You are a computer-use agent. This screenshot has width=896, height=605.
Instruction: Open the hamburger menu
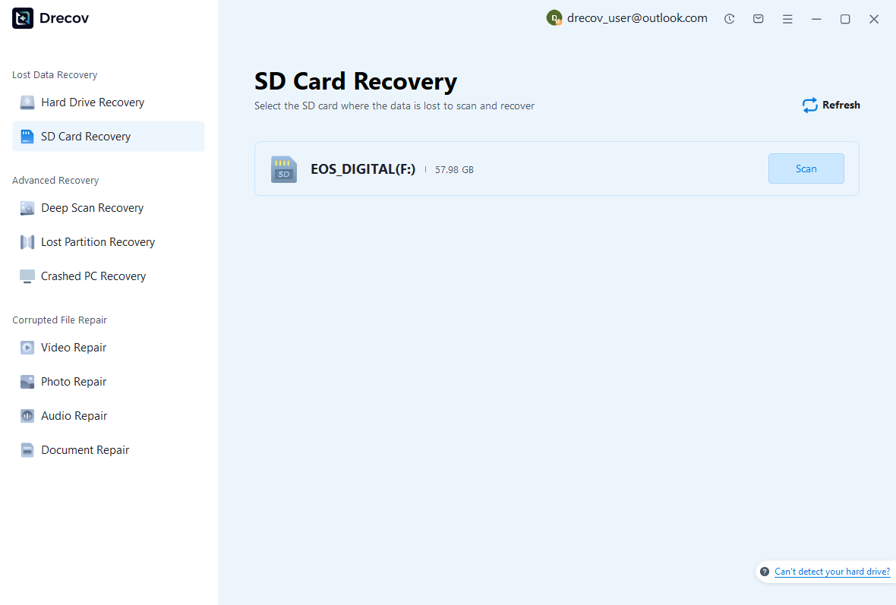787,18
